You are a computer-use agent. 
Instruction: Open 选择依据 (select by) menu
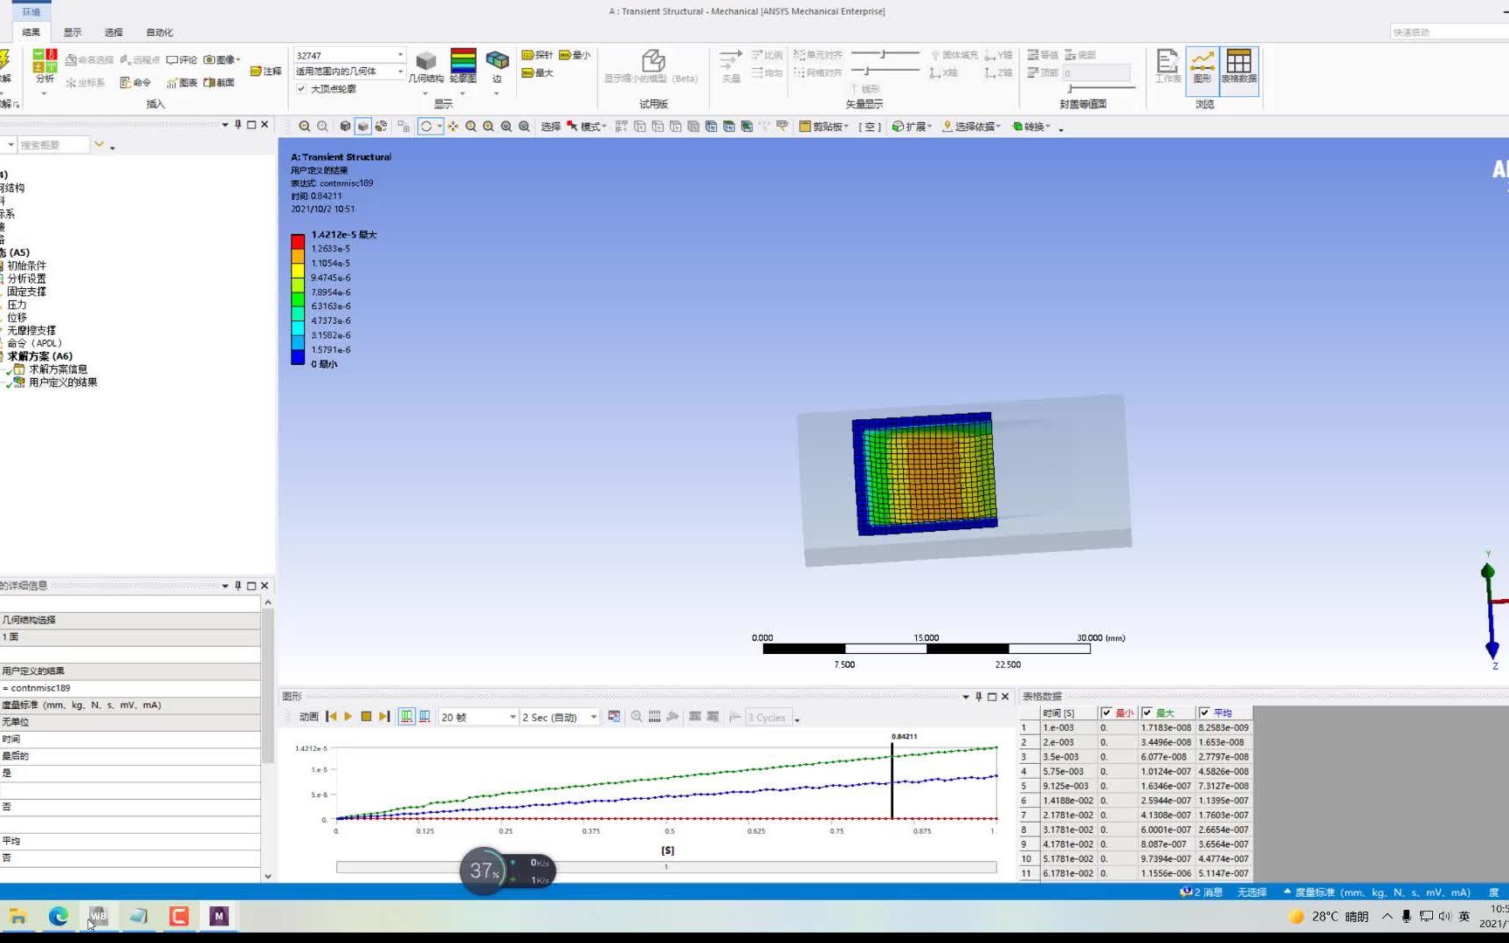pyautogui.click(x=971, y=127)
